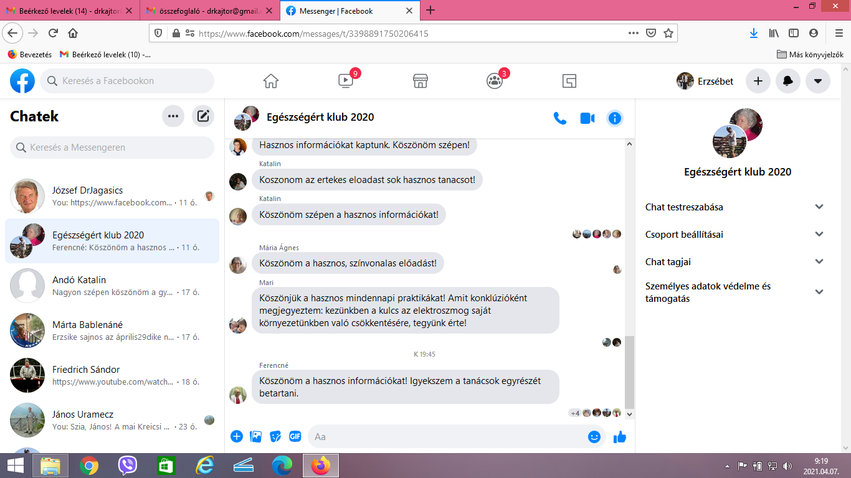Open Microsoft Edge from the taskbar
Image resolution: width=851 pixels, height=478 pixels.
pos(282,466)
